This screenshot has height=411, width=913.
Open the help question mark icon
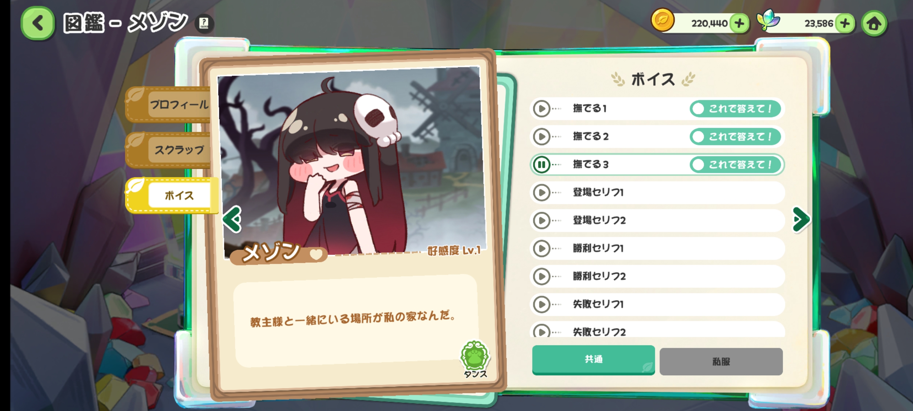point(204,23)
